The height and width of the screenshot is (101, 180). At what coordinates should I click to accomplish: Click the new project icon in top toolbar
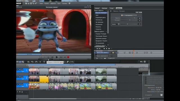pos(26,4)
